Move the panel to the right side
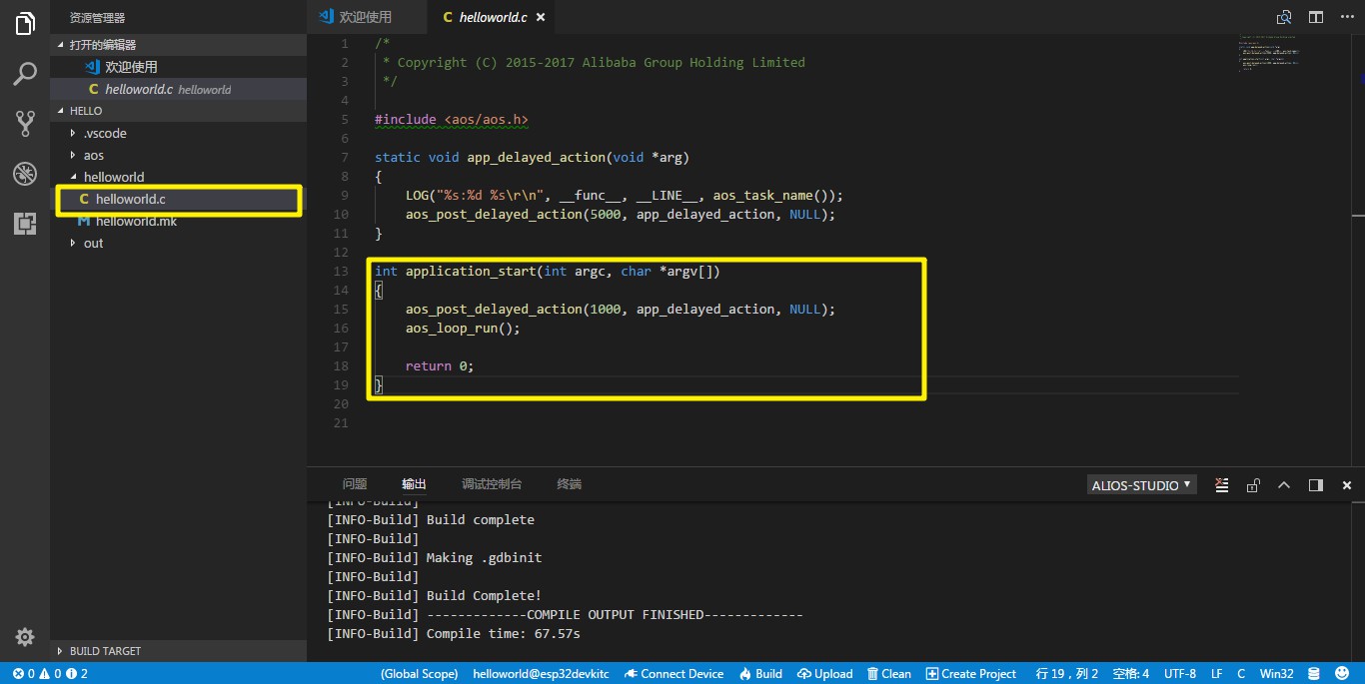The width and height of the screenshot is (1365, 684). [1315, 485]
